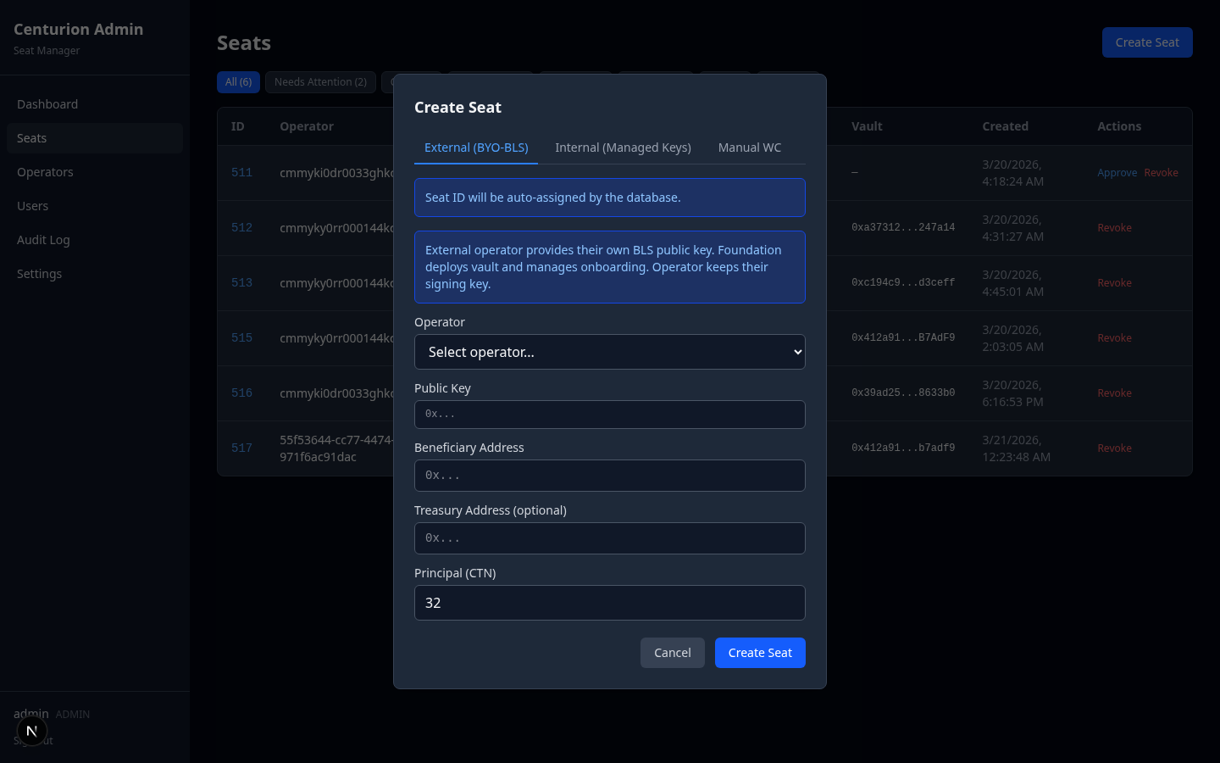Click the circular N badge in the sidebar
The height and width of the screenshot is (763, 1220).
coord(31,730)
